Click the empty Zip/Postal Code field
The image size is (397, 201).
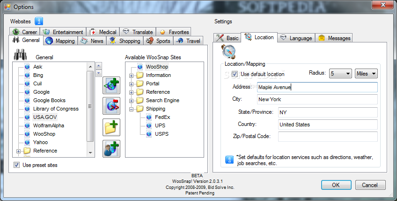(328, 137)
